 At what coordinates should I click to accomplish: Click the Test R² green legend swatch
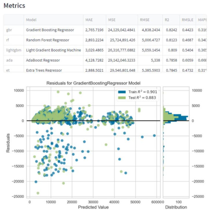coord(122,98)
